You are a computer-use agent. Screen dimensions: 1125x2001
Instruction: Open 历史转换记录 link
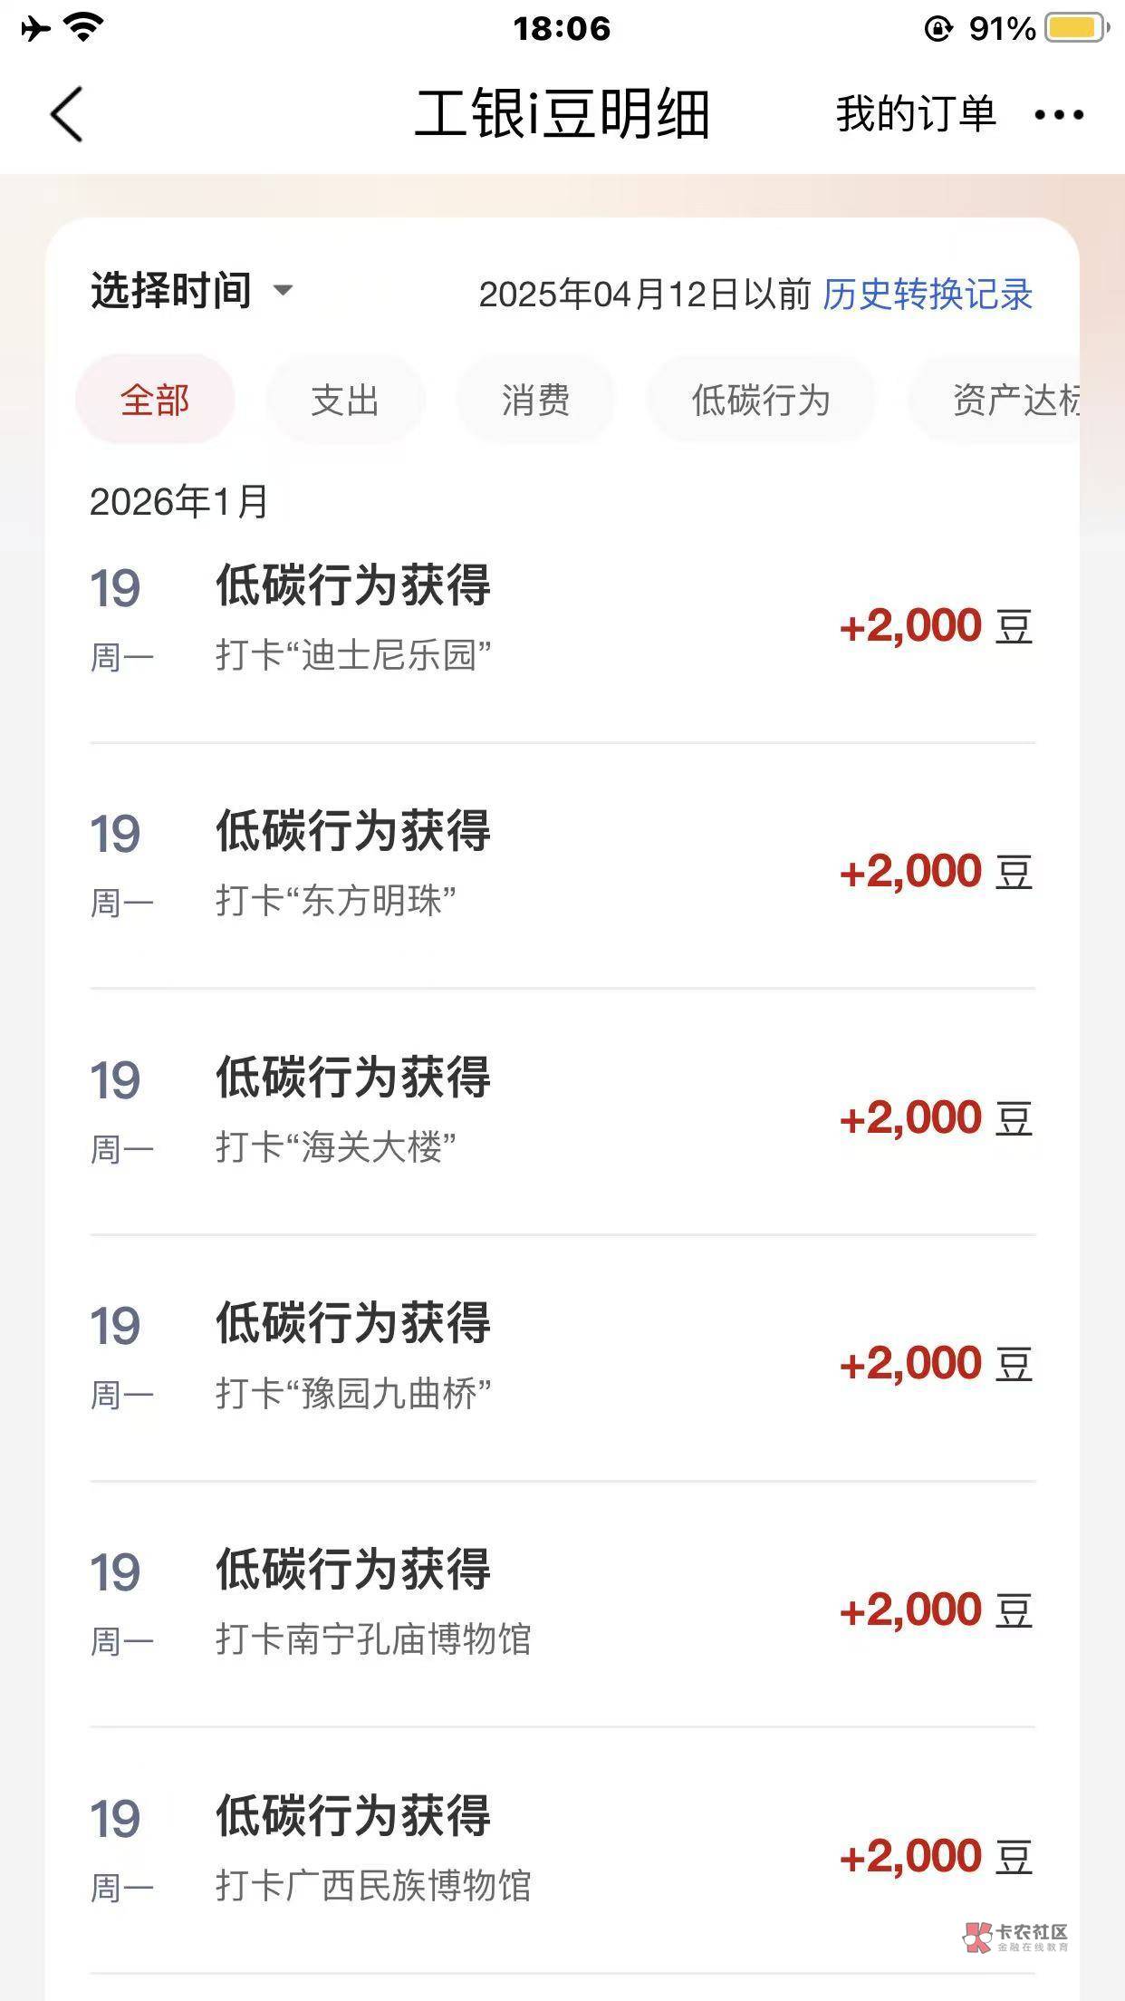pyautogui.click(x=928, y=295)
